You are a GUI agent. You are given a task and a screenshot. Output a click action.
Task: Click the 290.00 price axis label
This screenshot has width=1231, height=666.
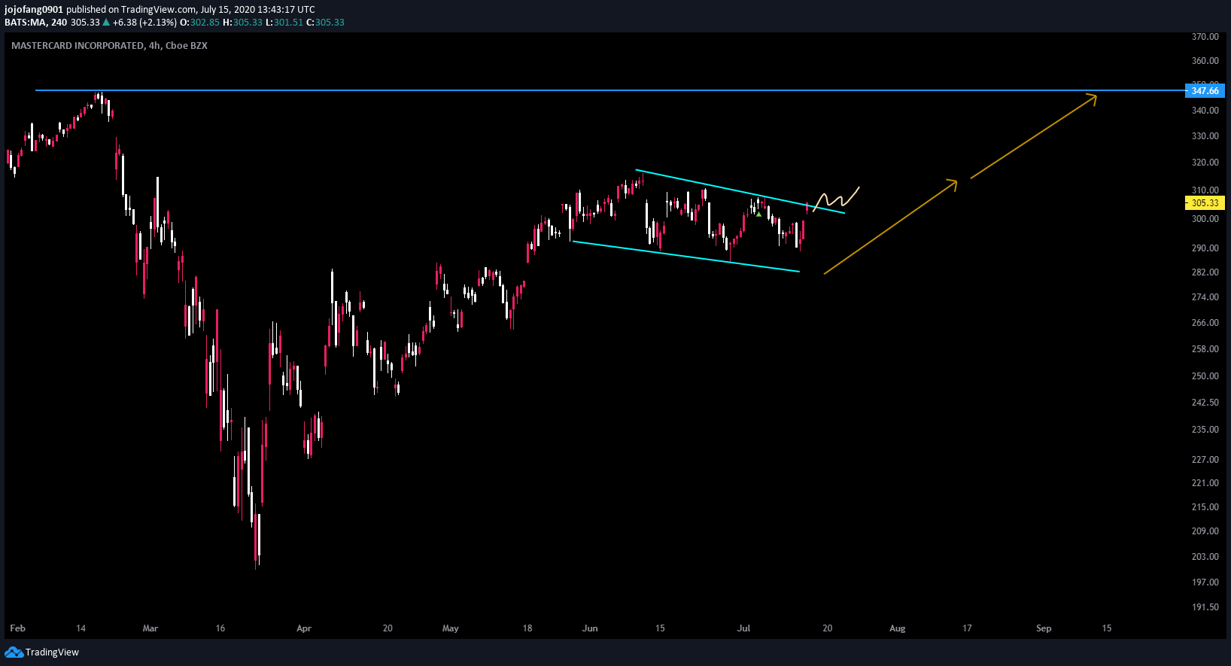pyautogui.click(x=1205, y=248)
